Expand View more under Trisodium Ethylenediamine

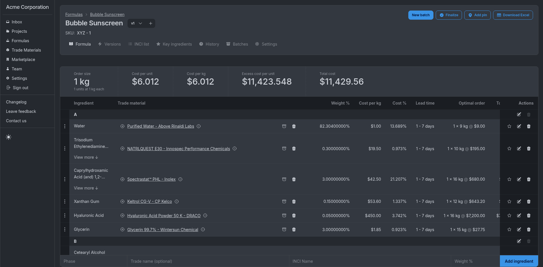coord(86,157)
